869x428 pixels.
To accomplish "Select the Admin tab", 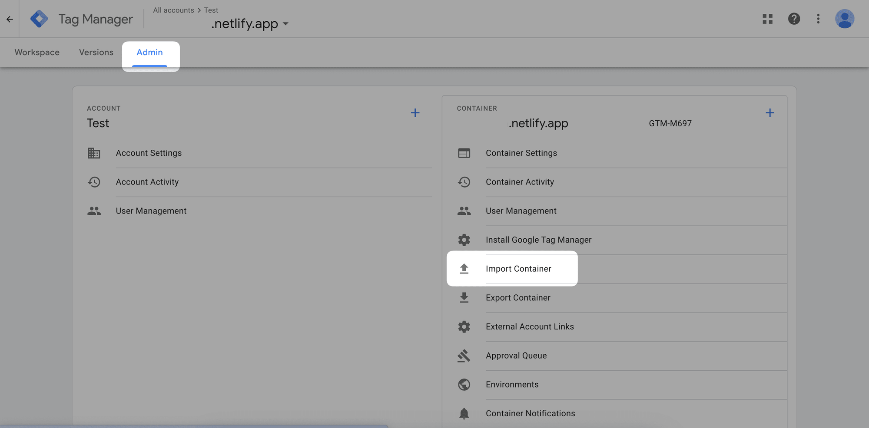I will tap(149, 52).
